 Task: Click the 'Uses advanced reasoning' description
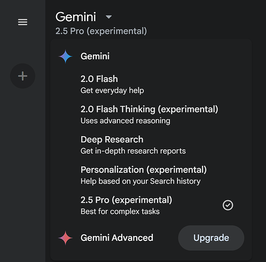125,121
